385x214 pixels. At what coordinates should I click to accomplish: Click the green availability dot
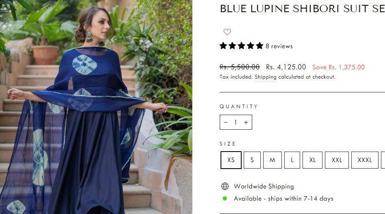225,198
